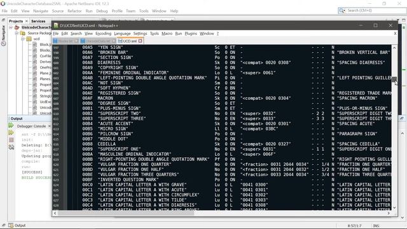Open NetBeans search options dropdown magnifier
This screenshot has height=229, width=407.
[342, 10]
